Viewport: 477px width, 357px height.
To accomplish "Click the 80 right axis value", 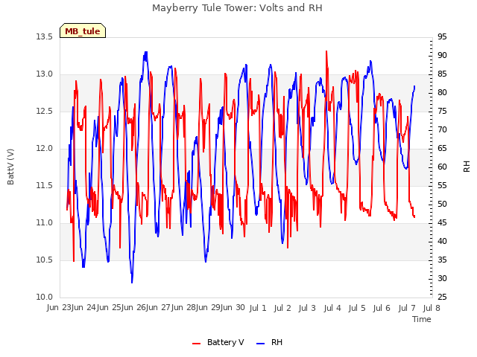I will (442, 92).
